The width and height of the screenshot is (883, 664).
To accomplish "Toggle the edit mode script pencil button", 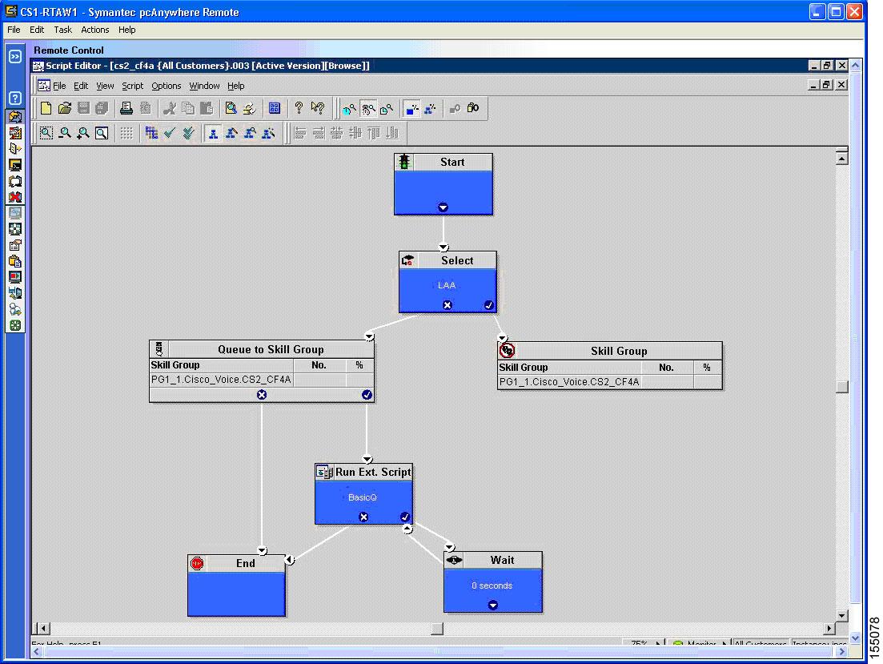I will (x=231, y=133).
